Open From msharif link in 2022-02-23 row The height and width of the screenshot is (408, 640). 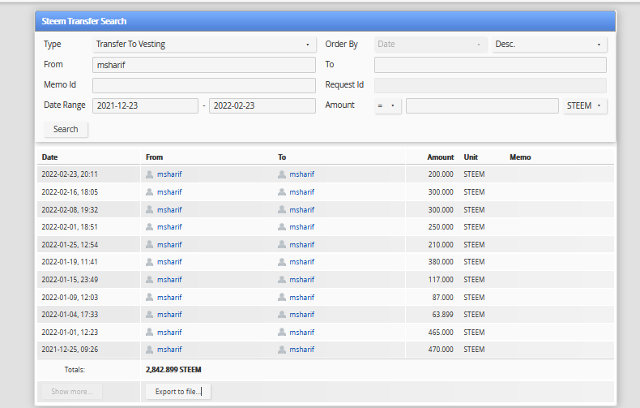click(169, 174)
